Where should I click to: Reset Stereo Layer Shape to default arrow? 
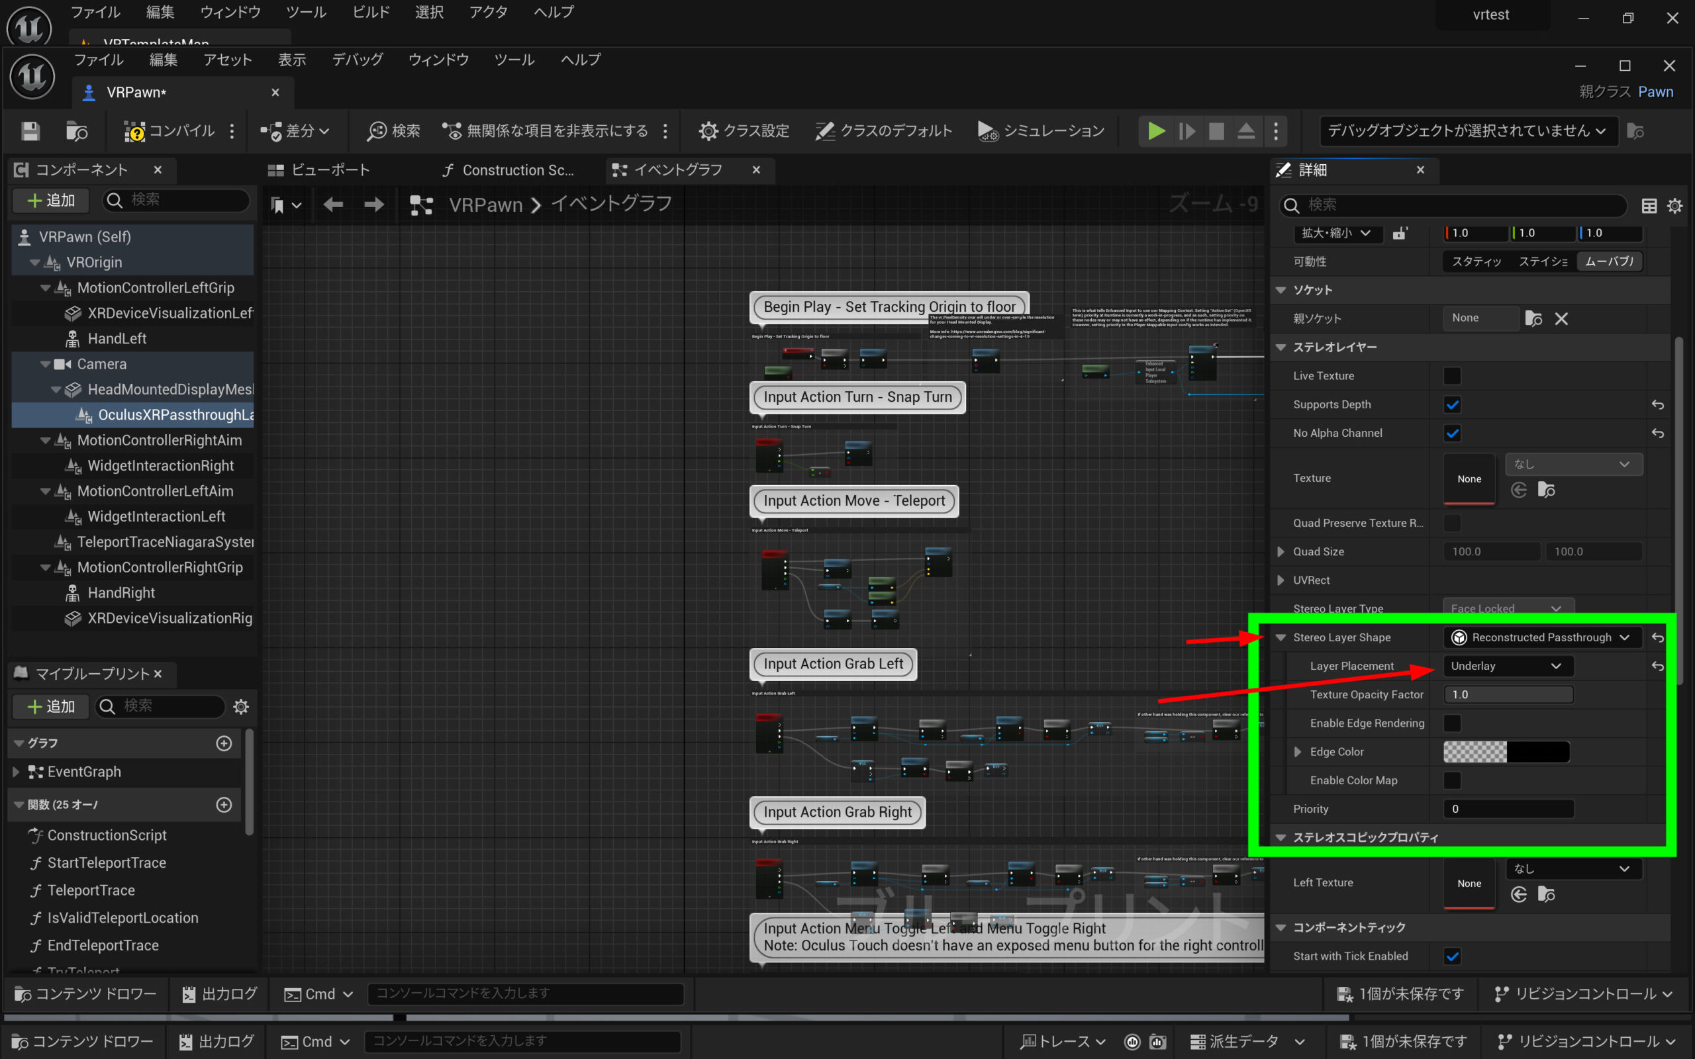(x=1657, y=637)
